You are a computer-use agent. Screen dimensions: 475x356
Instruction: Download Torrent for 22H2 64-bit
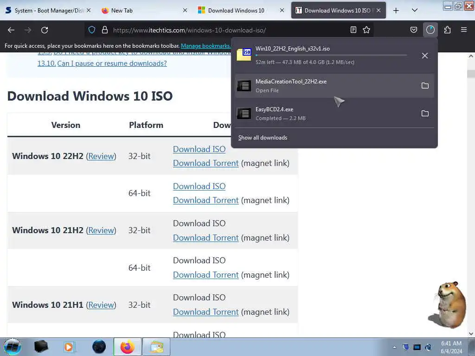pos(206,200)
